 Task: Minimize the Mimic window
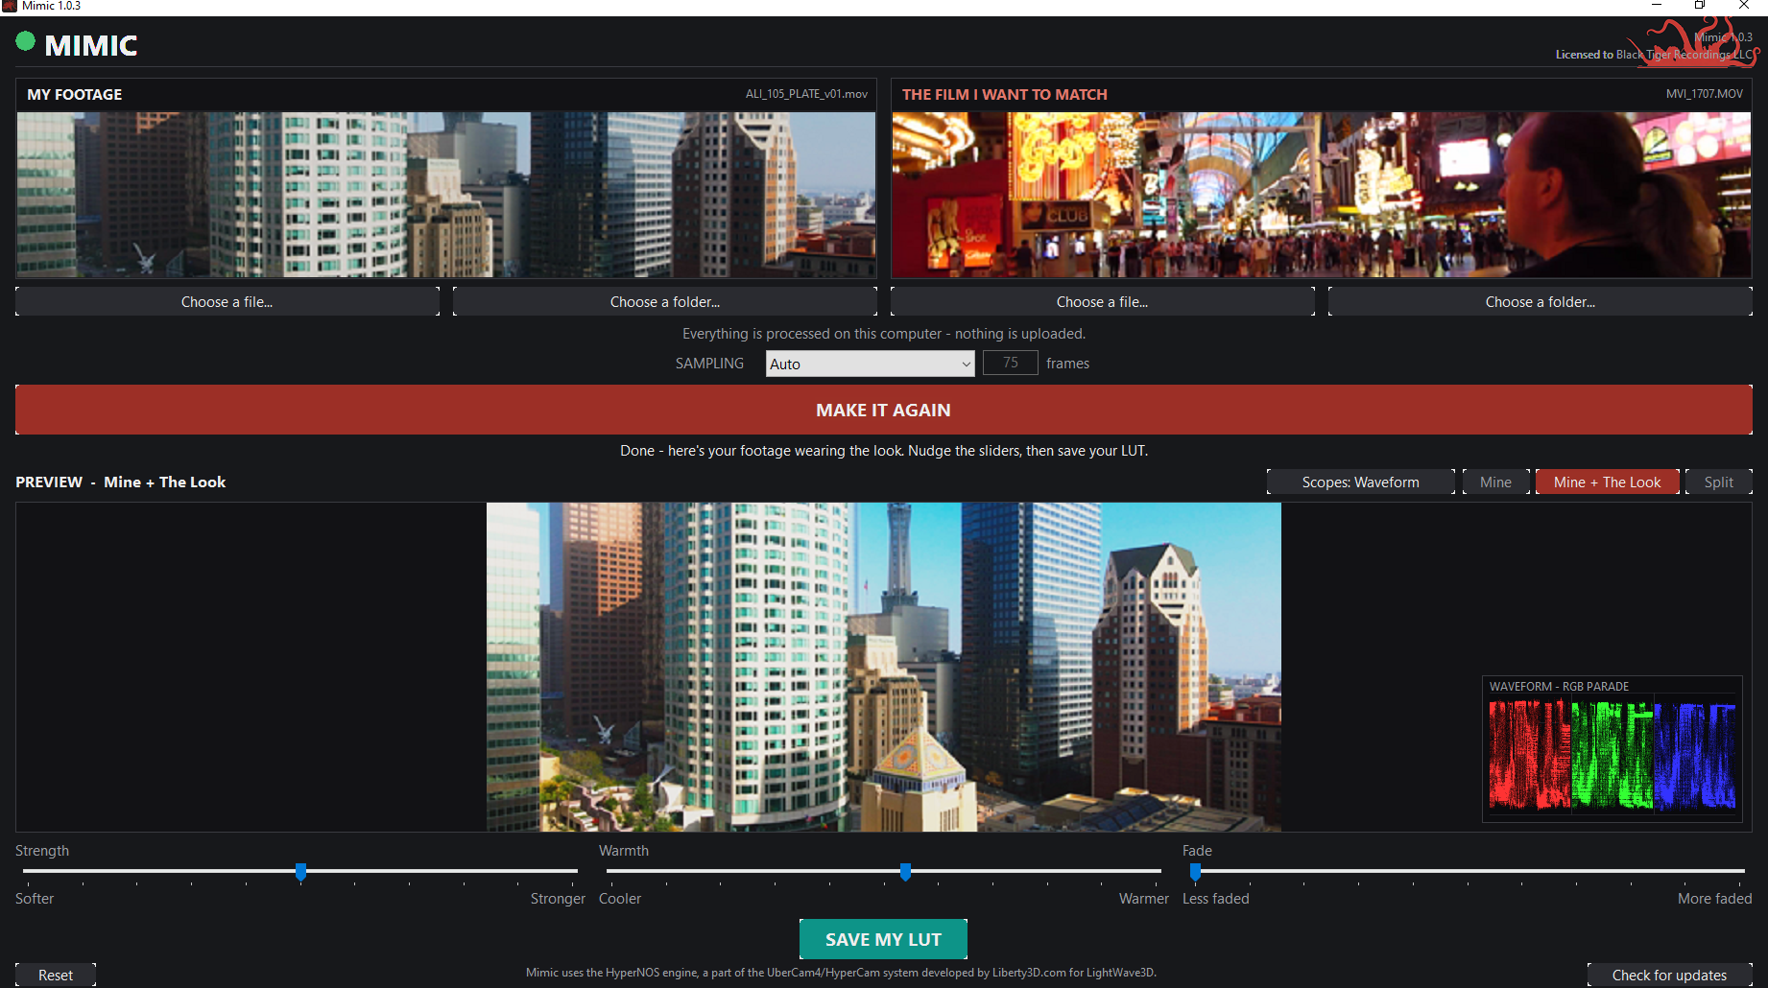coord(1657,6)
